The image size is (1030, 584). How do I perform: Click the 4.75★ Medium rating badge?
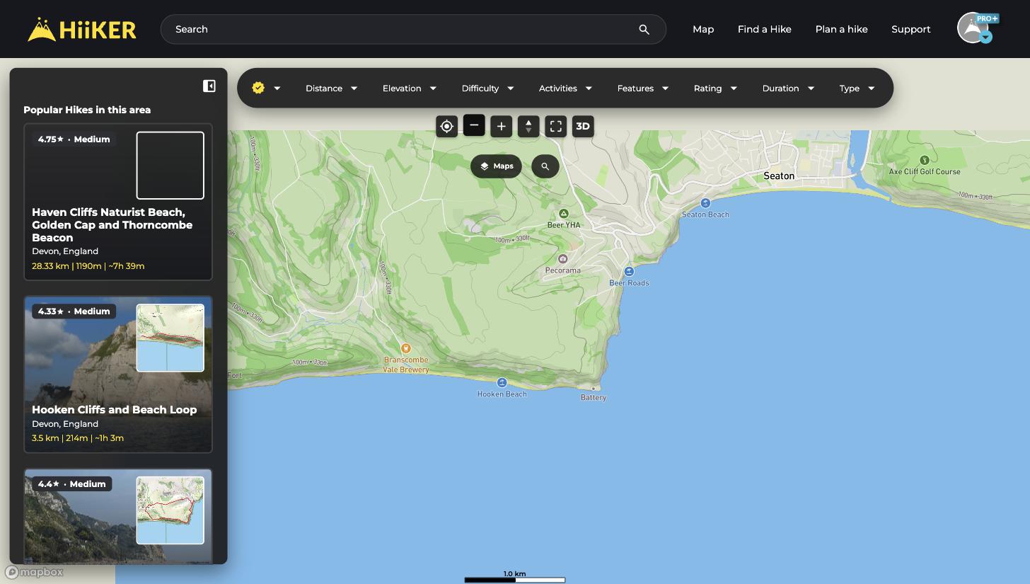coord(74,139)
